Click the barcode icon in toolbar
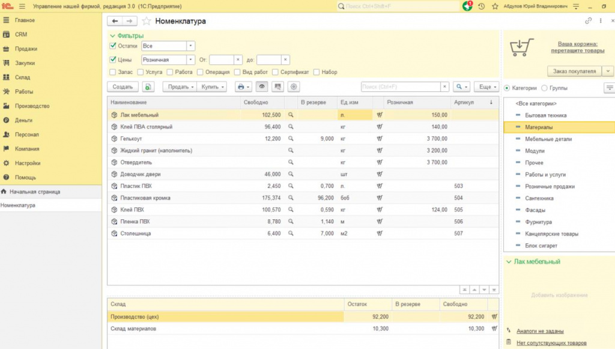This screenshot has width=615, height=349. [277, 86]
